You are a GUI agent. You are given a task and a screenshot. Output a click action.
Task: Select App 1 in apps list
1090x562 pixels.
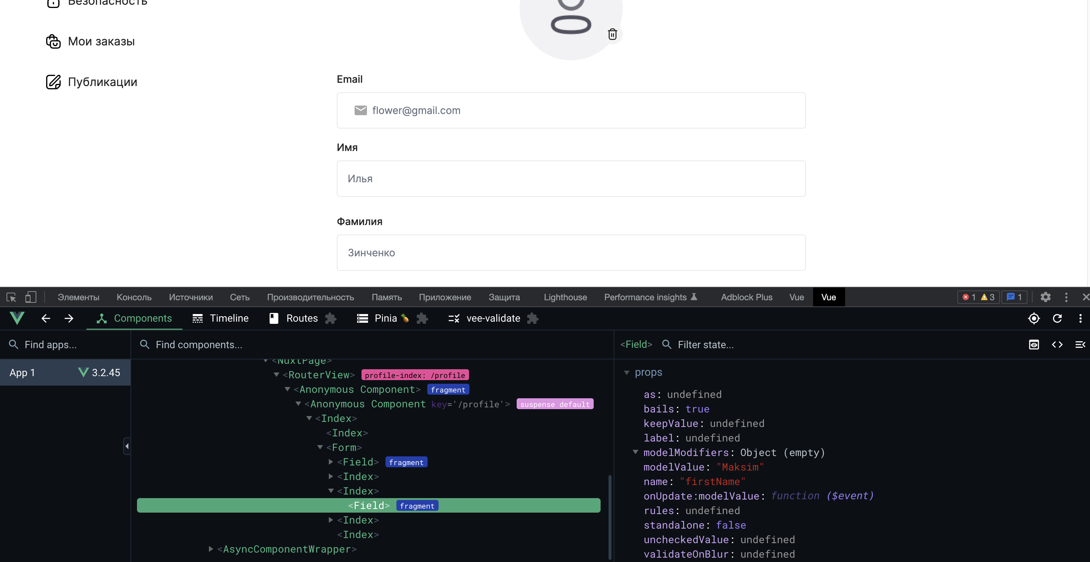tap(65, 372)
